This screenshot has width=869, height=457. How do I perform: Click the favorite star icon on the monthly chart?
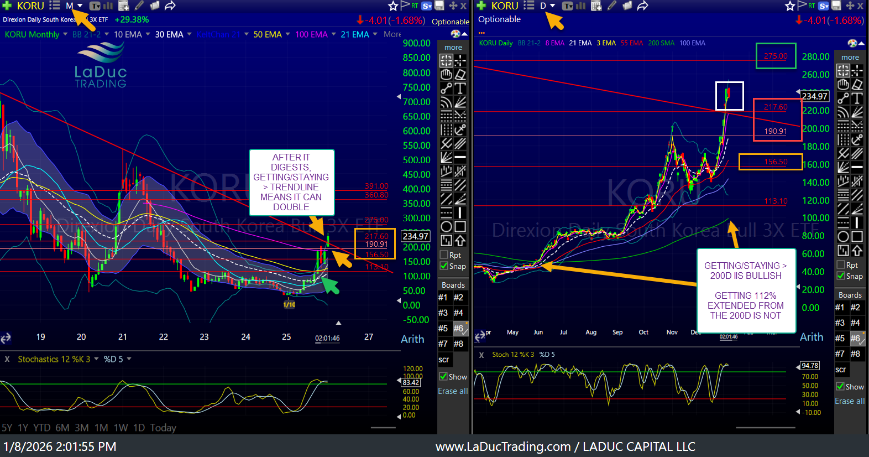(393, 6)
